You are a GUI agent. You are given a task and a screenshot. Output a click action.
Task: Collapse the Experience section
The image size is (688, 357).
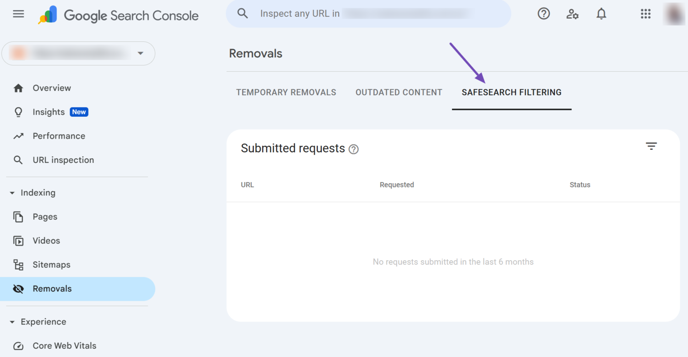tap(12, 322)
